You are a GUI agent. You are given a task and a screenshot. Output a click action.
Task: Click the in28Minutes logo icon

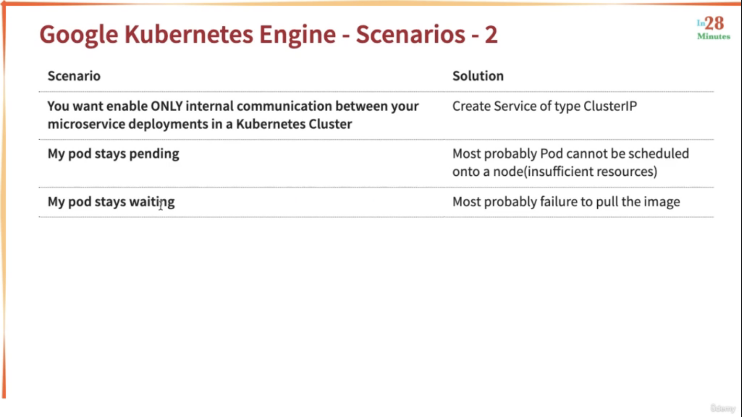[713, 28]
